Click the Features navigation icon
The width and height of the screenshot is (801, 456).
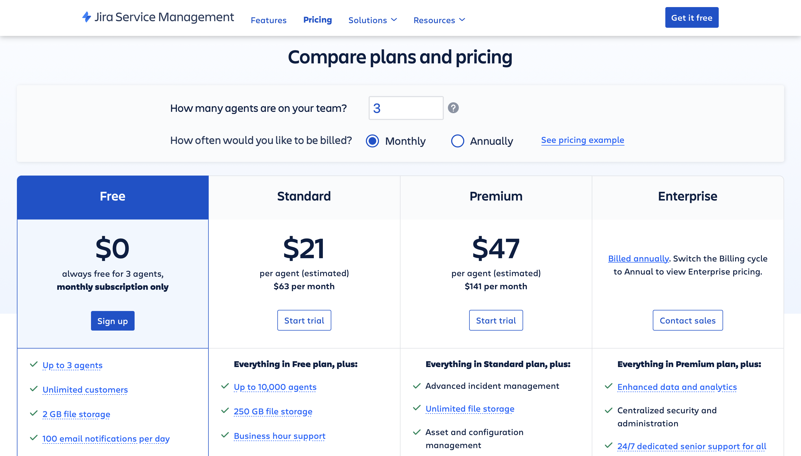coord(268,19)
